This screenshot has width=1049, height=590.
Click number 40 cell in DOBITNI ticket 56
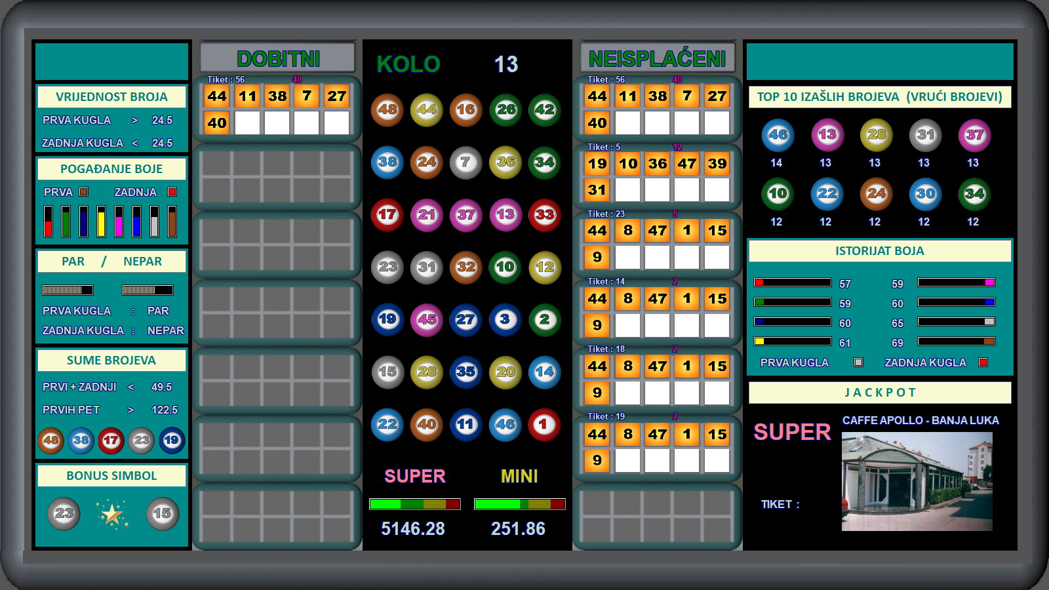pyautogui.click(x=217, y=123)
